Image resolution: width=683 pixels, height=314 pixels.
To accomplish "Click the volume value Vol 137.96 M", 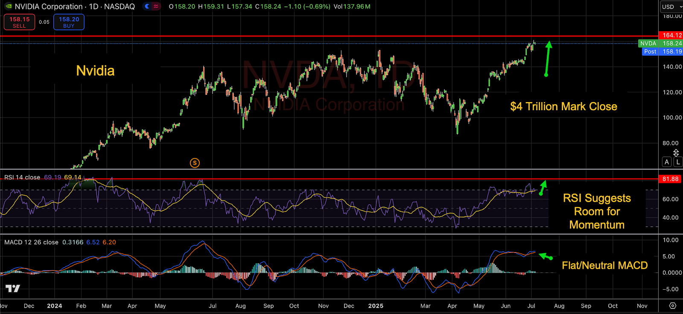I will coord(352,7).
